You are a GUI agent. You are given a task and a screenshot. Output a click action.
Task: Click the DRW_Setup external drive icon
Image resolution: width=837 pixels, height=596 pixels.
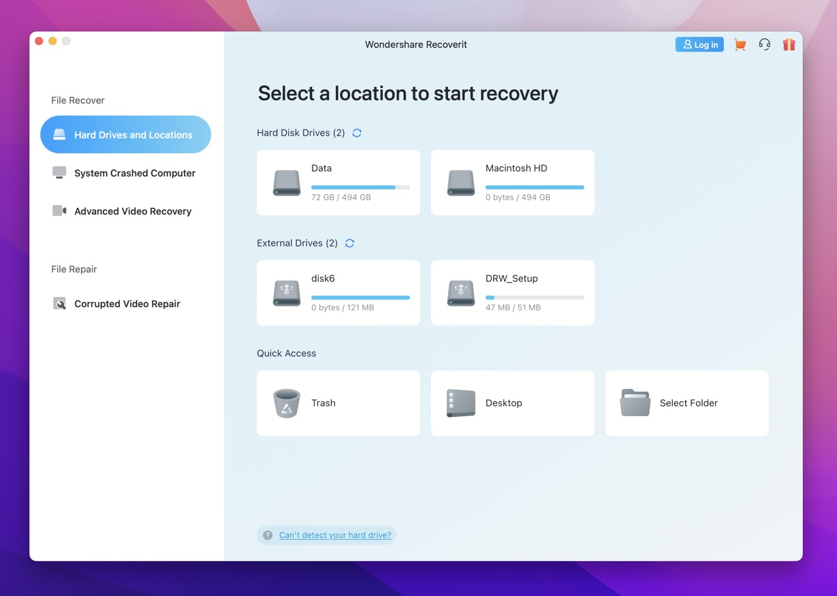tap(461, 294)
